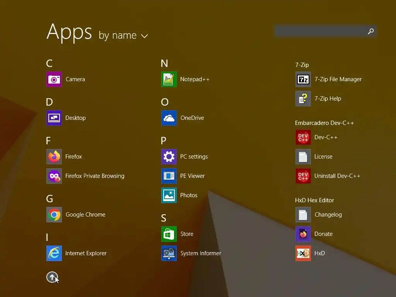Click the 'Changelog' label text
Image resolution: width=396 pixels, height=297 pixels.
click(x=328, y=215)
